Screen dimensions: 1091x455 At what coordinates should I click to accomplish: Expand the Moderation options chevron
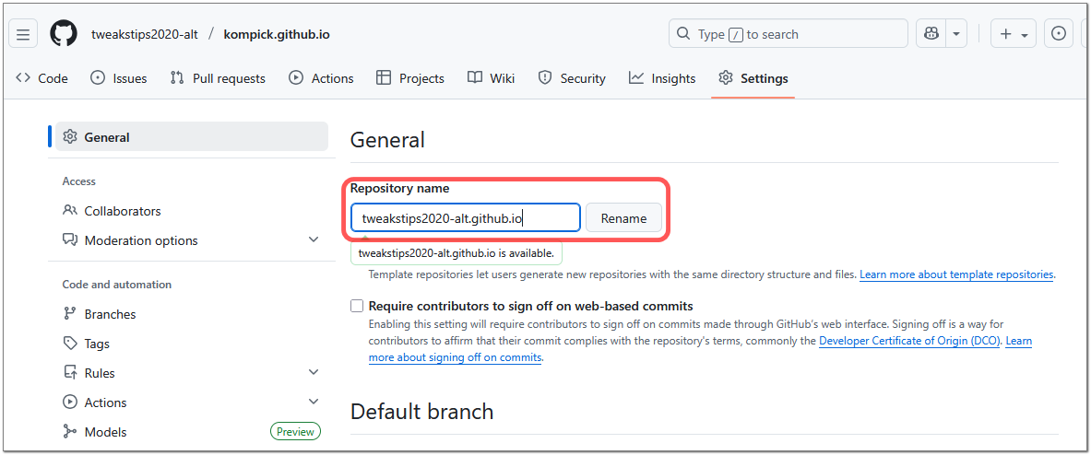pyautogui.click(x=314, y=239)
